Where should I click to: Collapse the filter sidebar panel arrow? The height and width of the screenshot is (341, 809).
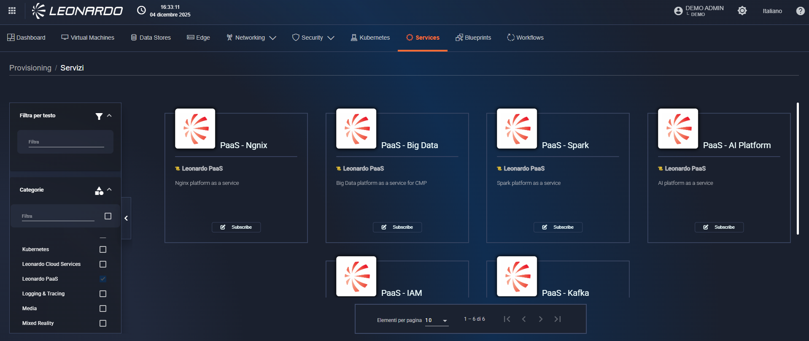126,218
